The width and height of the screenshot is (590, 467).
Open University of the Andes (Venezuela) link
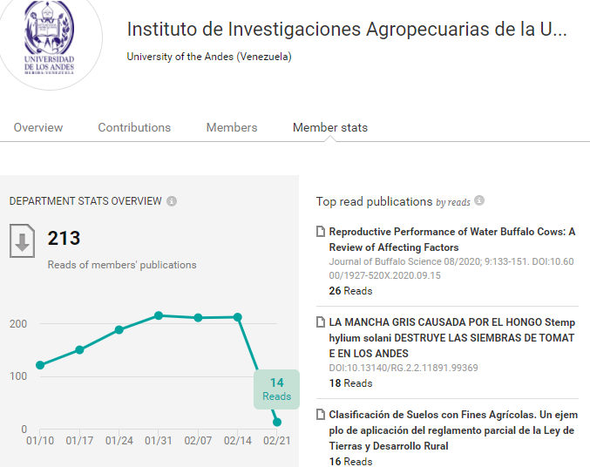209,57
